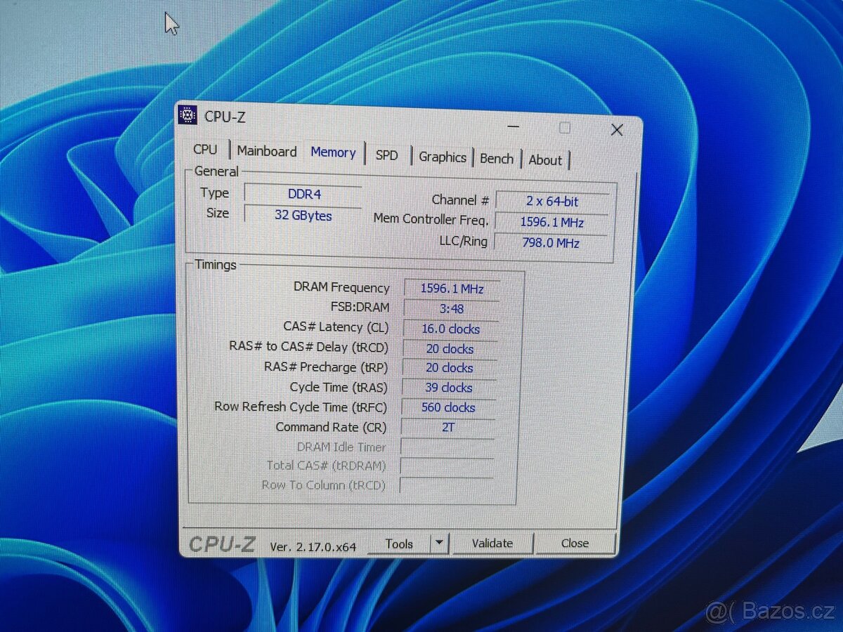Open the SPD tab

[387, 155]
